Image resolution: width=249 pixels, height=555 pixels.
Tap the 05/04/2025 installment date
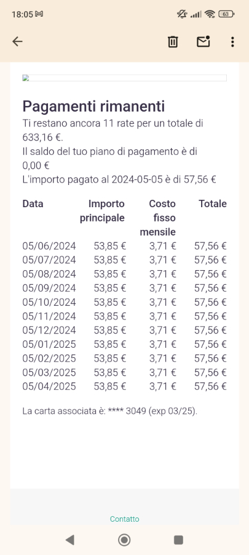pyautogui.click(x=49, y=386)
